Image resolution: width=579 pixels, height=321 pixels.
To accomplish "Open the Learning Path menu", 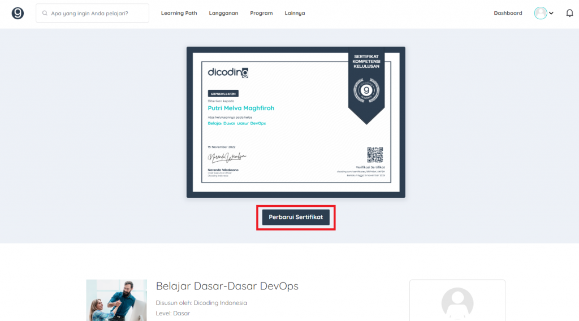I will click(179, 13).
